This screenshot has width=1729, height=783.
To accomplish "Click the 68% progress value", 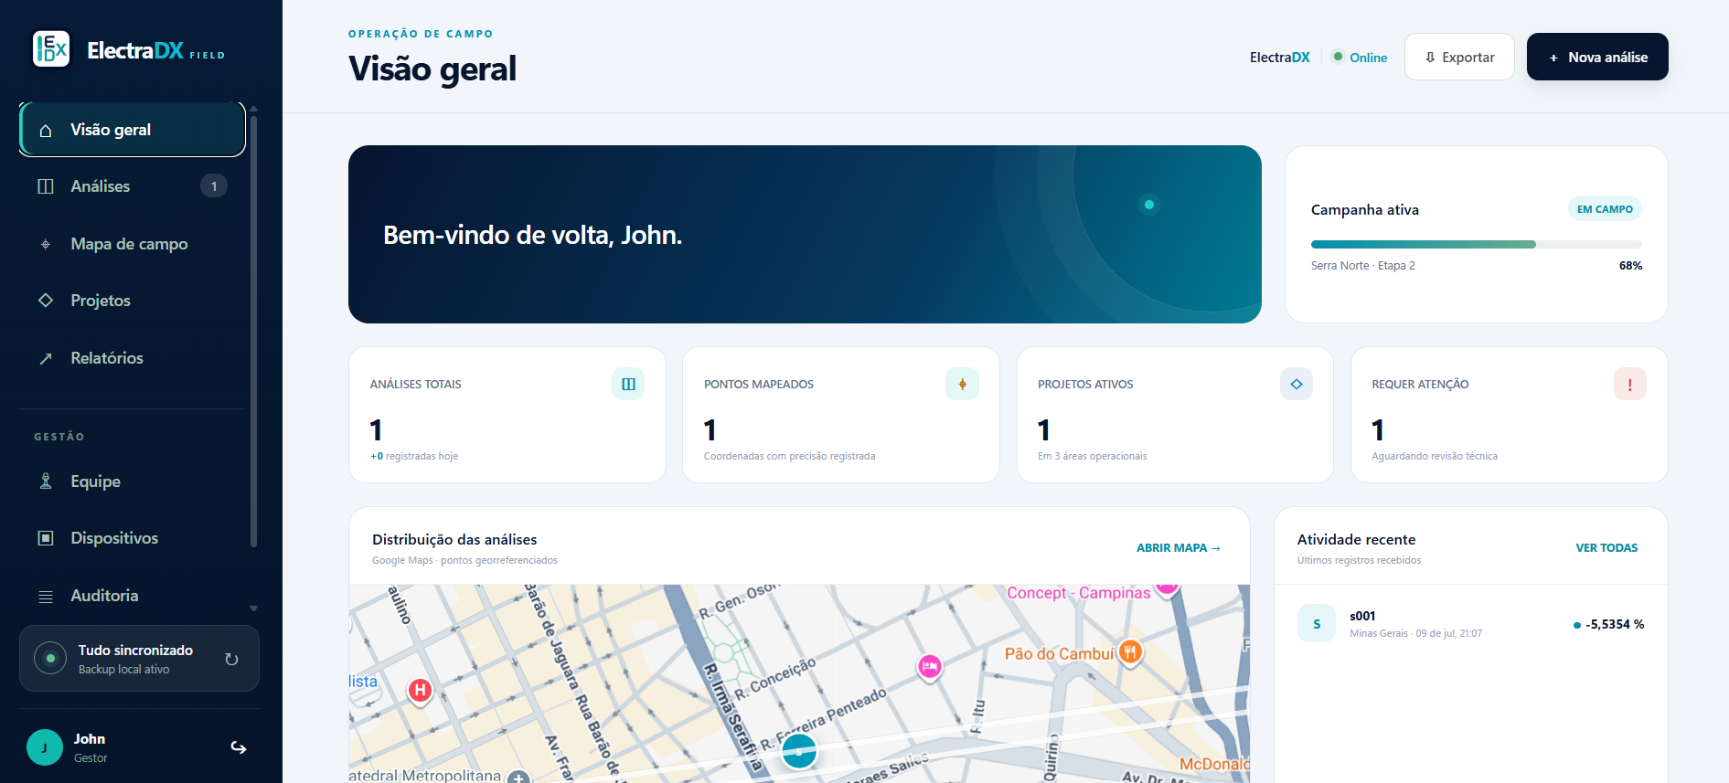I will tap(1630, 266).
